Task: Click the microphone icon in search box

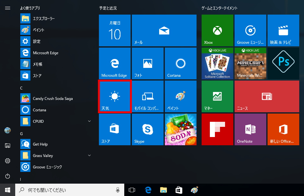Action: click(118, 190)
